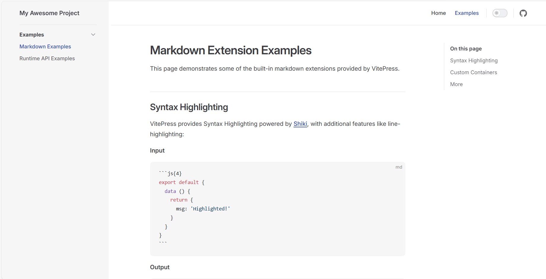546x279 pixels.
Task: Click the 'On this page' outline title
Action: pos(466,49)
